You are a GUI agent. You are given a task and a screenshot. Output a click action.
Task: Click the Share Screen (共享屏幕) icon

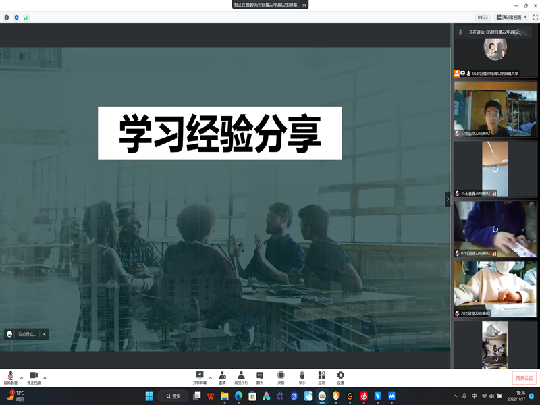pos(199,376)
